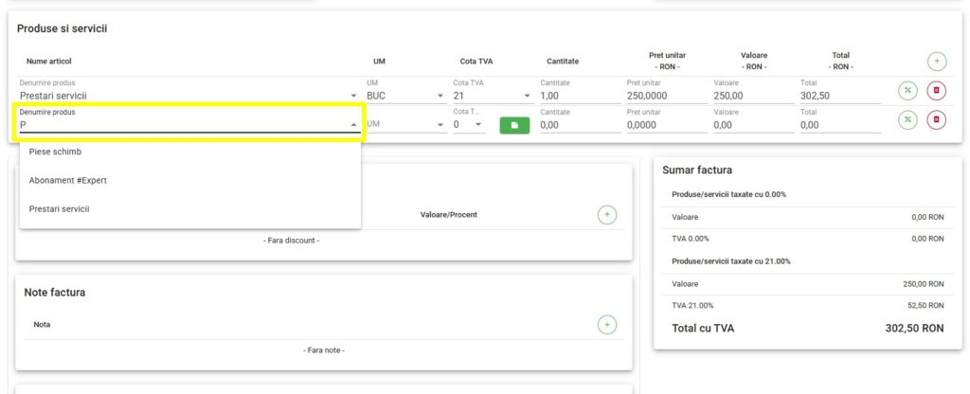Remove the second product row with trash icon
This screenshot has height=394, width=970.
coord(936,119)
